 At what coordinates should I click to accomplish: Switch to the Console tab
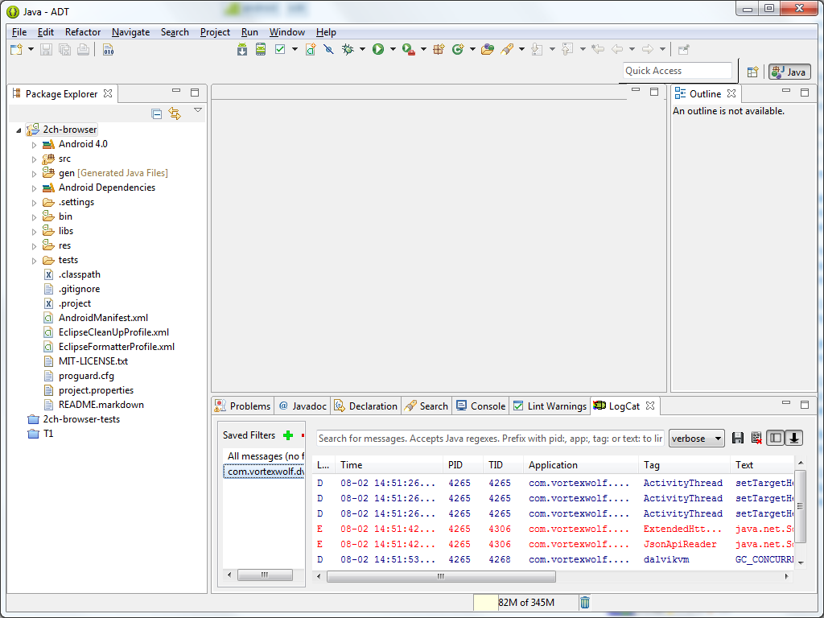pos(481,406)
